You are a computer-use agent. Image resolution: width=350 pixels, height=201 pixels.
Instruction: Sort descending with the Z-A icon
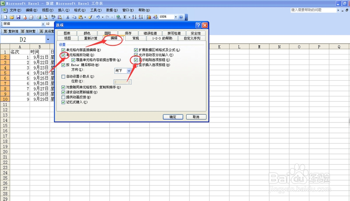point(141,17)
